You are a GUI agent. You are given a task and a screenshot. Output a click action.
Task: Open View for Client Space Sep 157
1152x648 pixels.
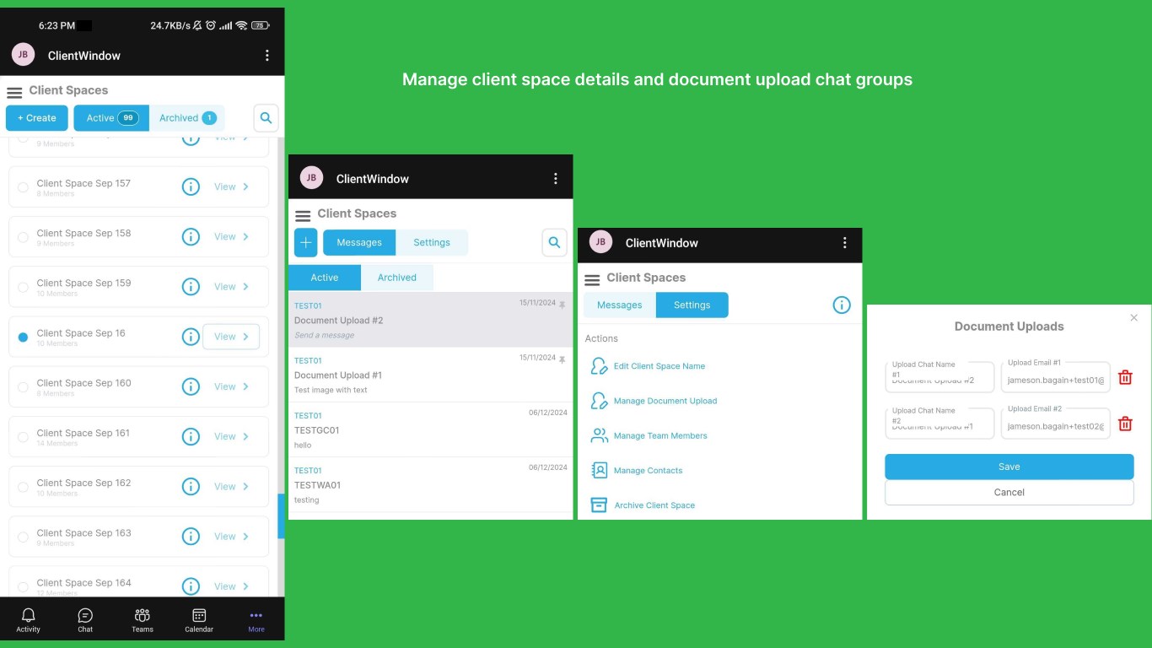click(231, 186)
